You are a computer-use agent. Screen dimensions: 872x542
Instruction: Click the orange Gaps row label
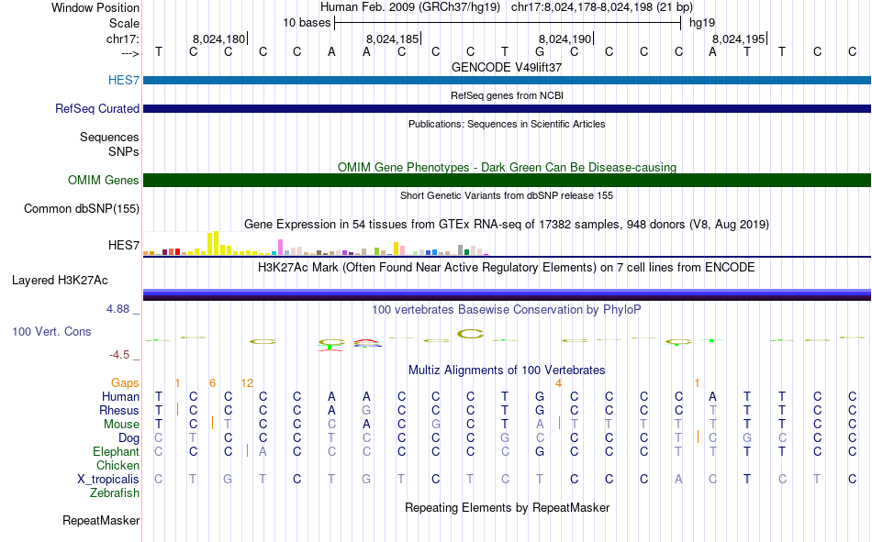[125, 383]
